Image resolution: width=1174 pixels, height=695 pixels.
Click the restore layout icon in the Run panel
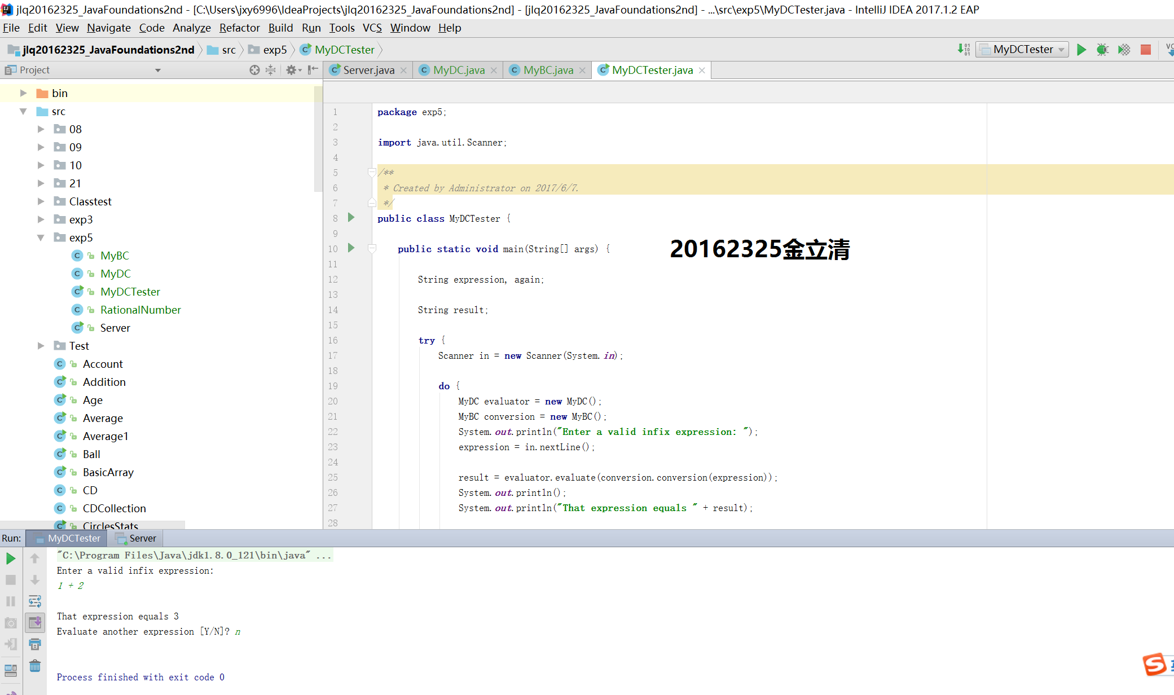pyautogui.click(x=11, y=670)
